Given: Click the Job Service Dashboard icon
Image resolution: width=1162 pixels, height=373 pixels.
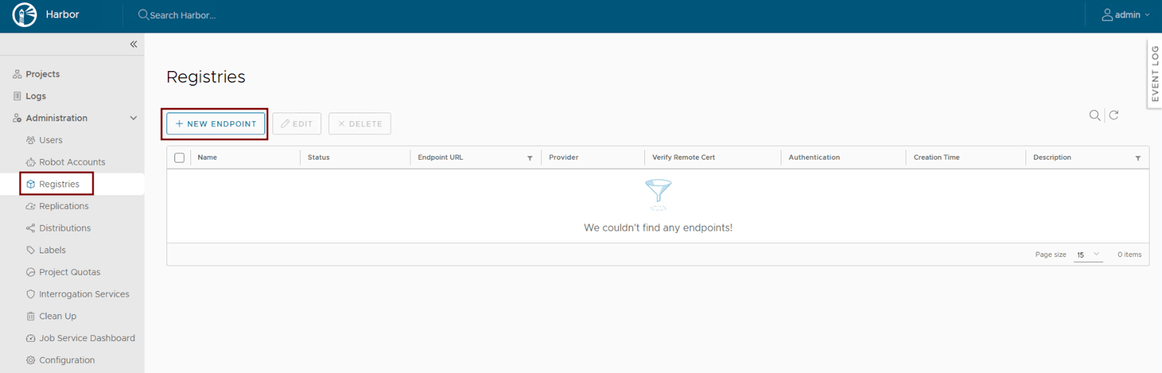Looking at the screenshot, I should coord(31,338).
